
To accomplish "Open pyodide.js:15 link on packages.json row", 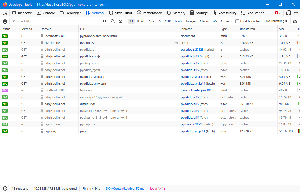I will (190, 63).
